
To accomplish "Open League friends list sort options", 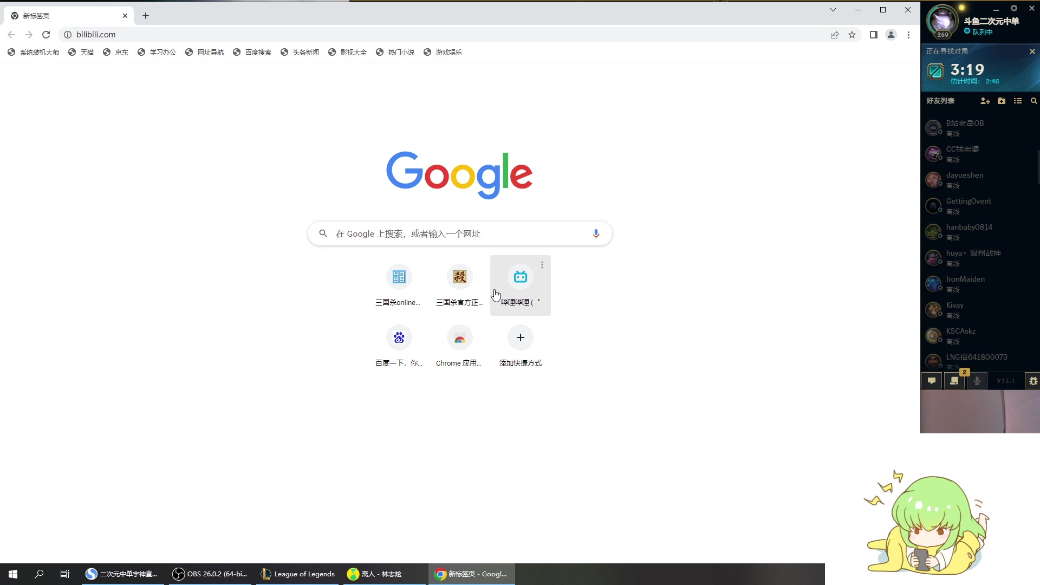I will pos(1018,101).
